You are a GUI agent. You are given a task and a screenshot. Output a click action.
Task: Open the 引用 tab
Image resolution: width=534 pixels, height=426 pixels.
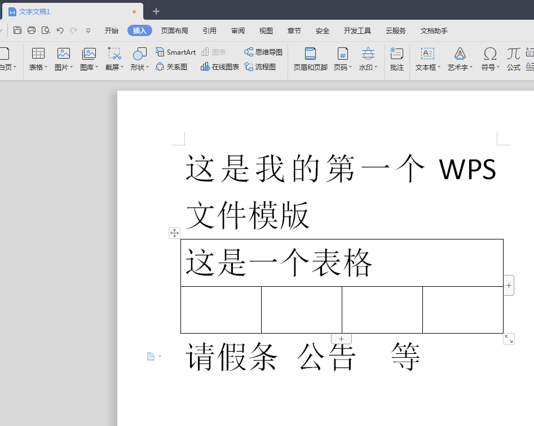coord(209,31)
